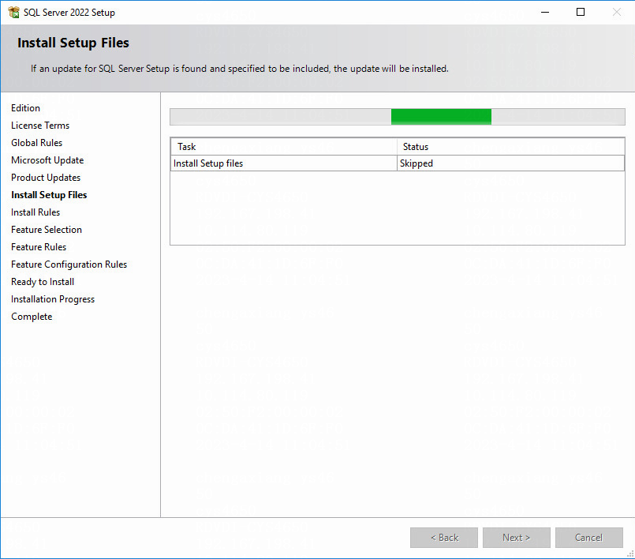This screenshot has width=635, height=559.
Task: Click the Cancel button
Action: point(588,538)
